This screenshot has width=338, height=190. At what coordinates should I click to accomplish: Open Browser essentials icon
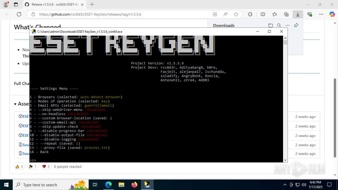(x=309, y=14)
